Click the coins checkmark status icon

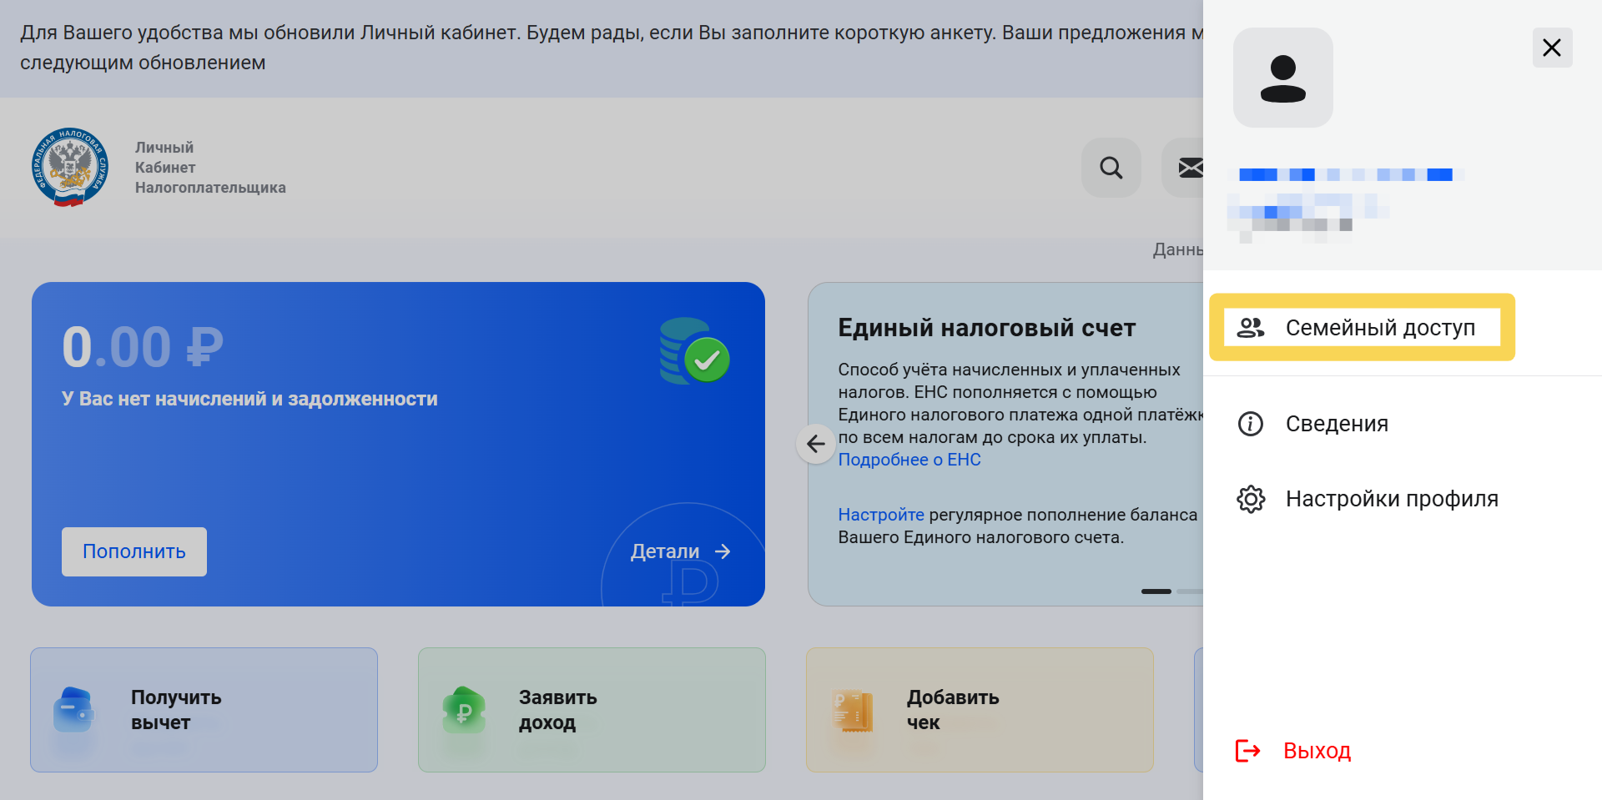(x=694, y=351)
